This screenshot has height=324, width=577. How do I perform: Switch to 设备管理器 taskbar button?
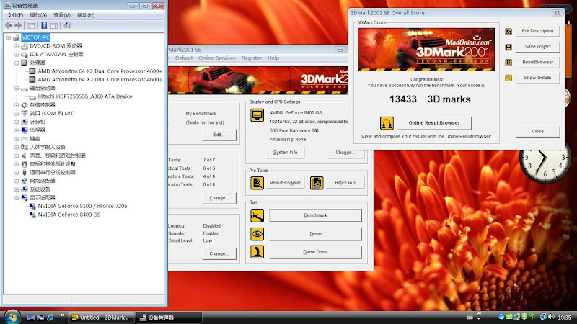pyautogui.click(x=157, y=317)
